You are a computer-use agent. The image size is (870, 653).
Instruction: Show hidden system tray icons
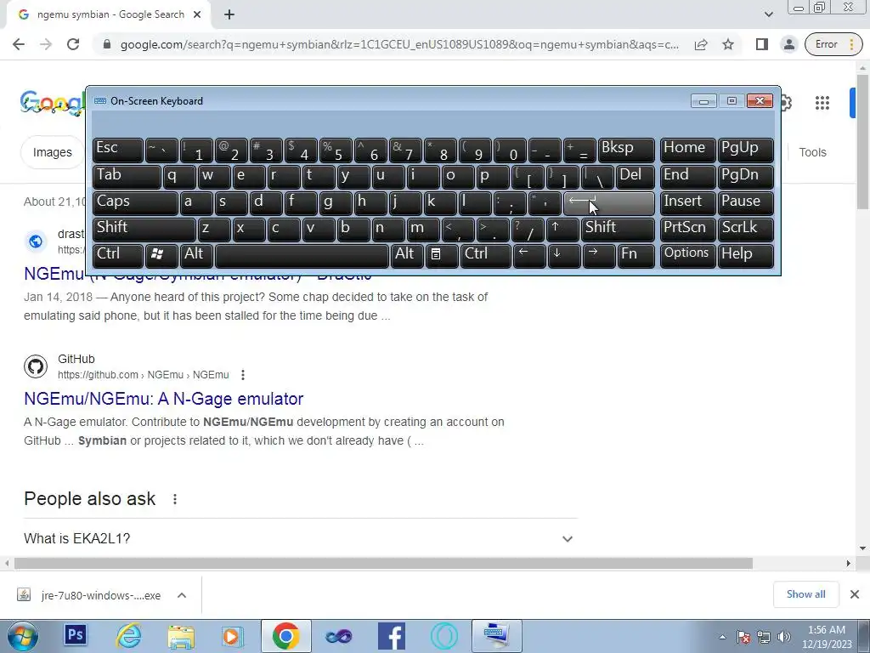[722, 637]
